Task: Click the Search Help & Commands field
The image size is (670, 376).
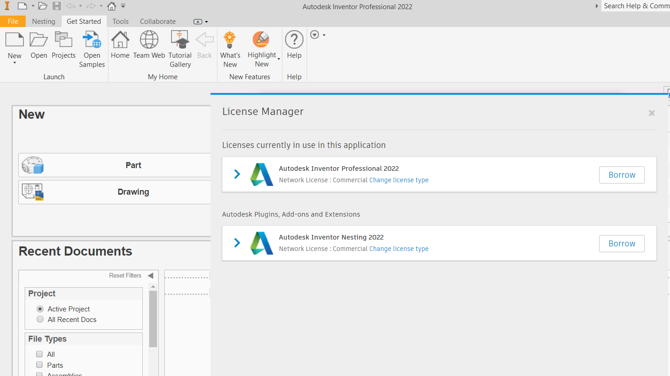Action: [636, 6]
